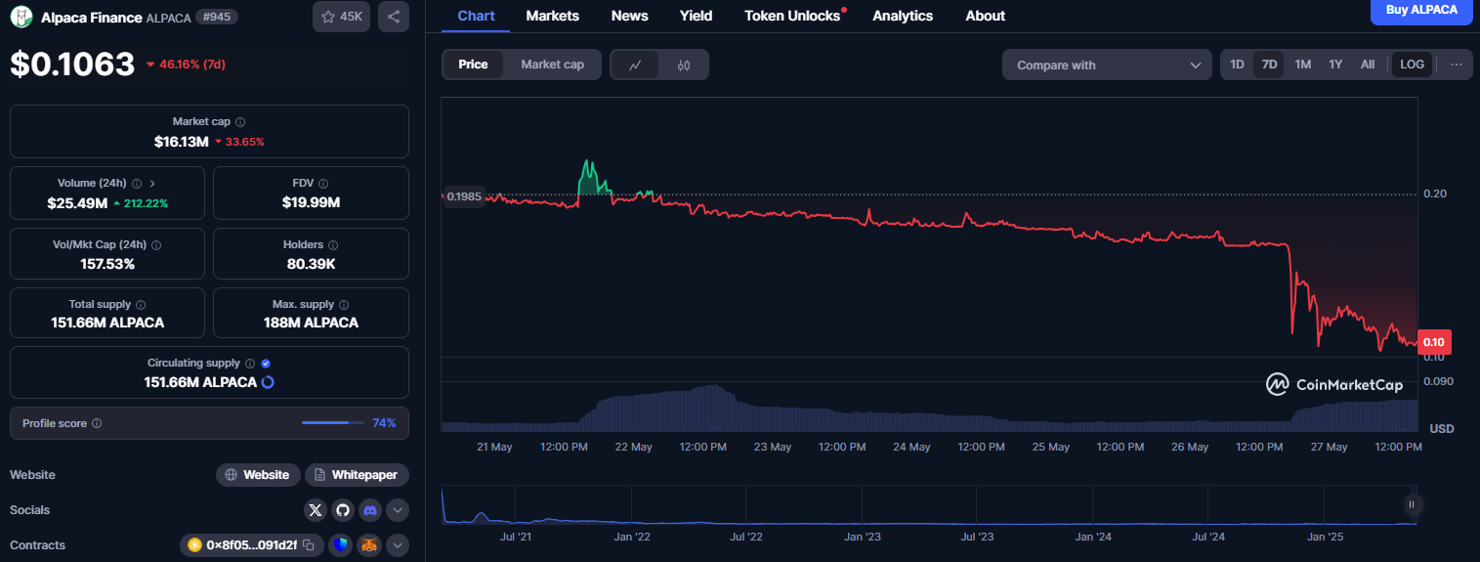Open the Chart tab
Viewport: 1480px width, 562px height.
(476, 16)
